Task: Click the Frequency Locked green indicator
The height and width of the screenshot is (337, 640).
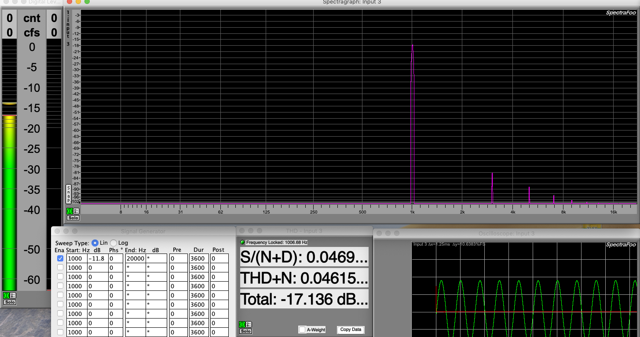Action: pyautogui.click(x=242, y=243)
